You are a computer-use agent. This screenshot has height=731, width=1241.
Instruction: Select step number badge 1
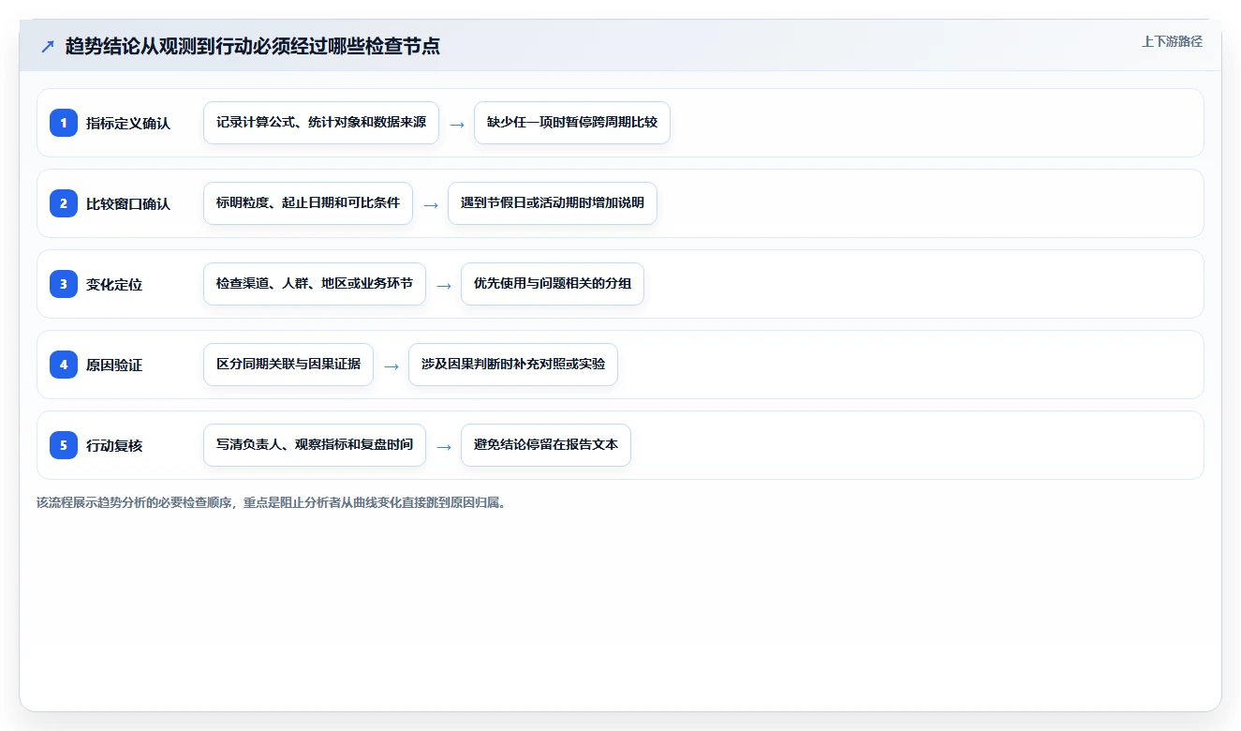(64, 123)
